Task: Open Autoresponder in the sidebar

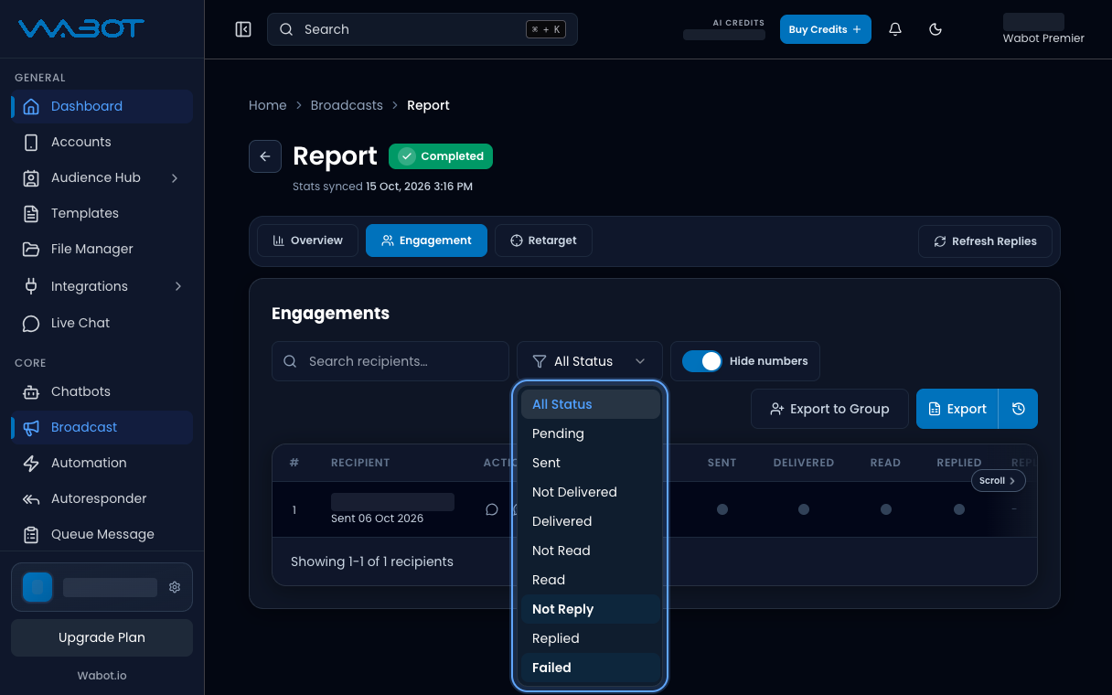Action: coord(102,498)
